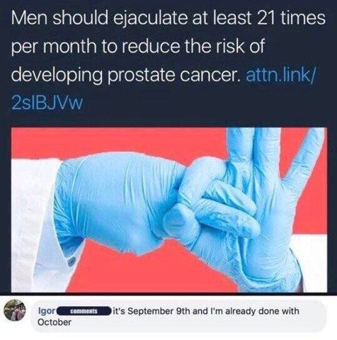This screenshot has width=337, height=340.
Task: Open the blue glove image preview
Action: pyautogui.click(x=169, y=210)
